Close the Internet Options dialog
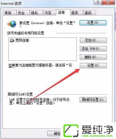 click(108, 2)
